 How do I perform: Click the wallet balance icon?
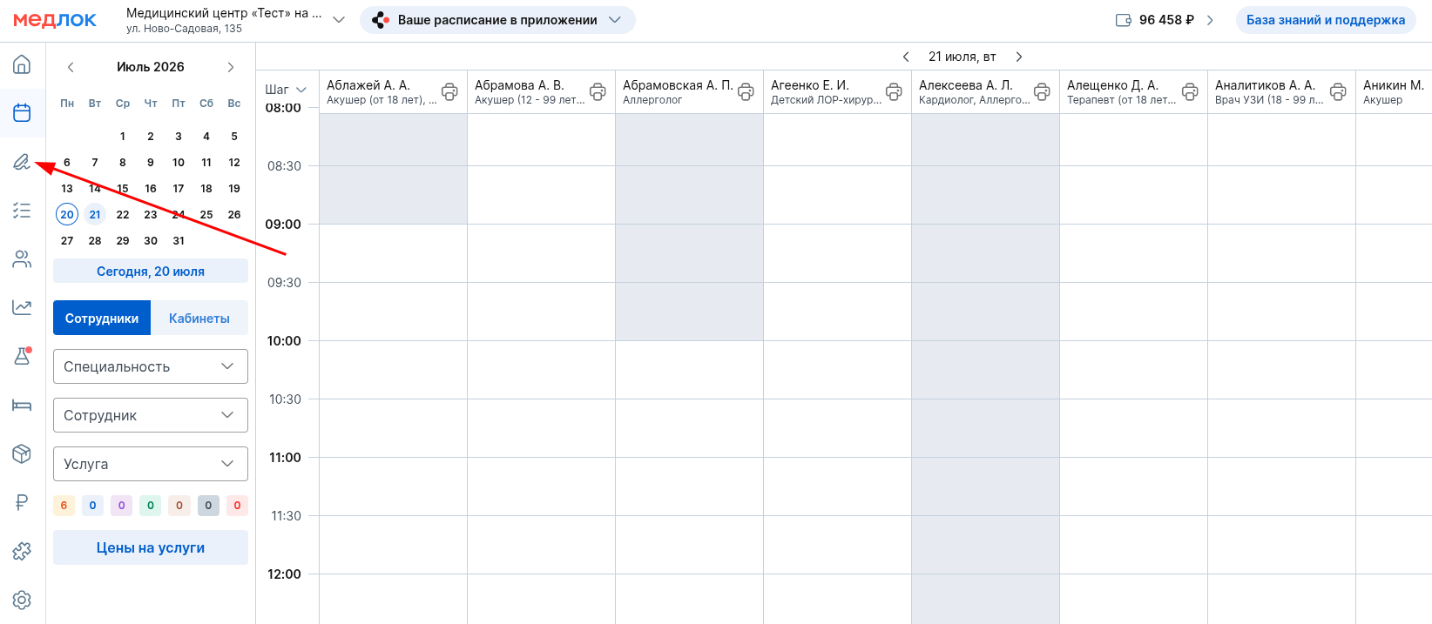(x=1124, y=20)
